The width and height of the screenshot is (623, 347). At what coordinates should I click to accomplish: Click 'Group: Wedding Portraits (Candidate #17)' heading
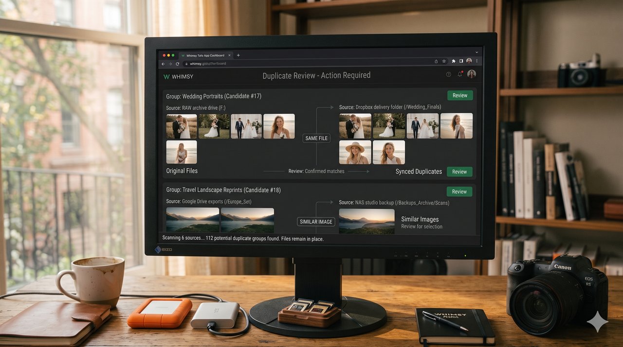point(214,96)
